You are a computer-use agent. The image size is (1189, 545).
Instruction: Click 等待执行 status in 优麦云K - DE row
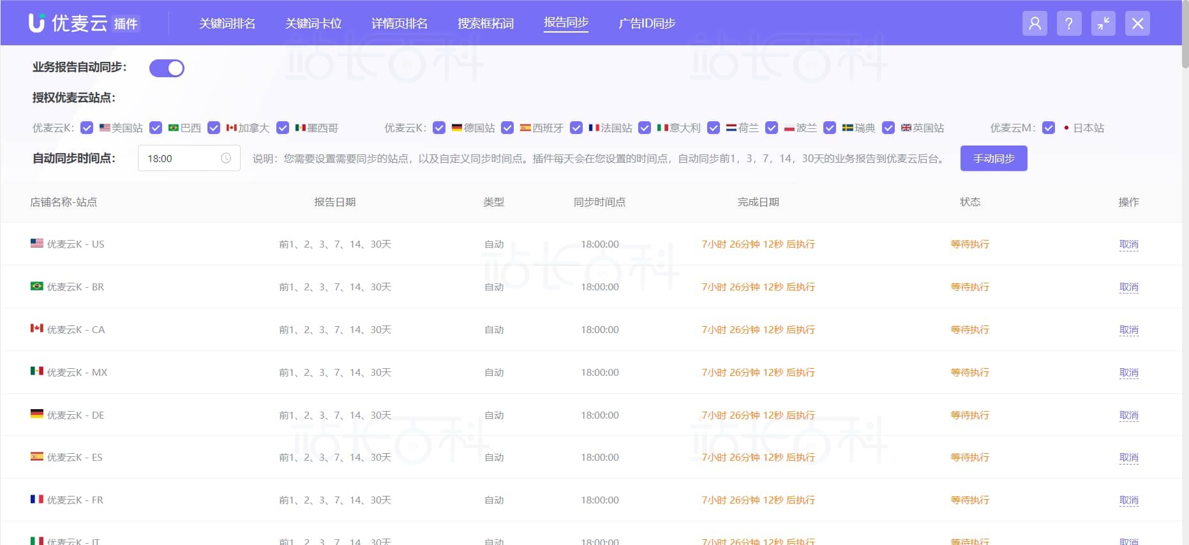(x=970, y=415)
